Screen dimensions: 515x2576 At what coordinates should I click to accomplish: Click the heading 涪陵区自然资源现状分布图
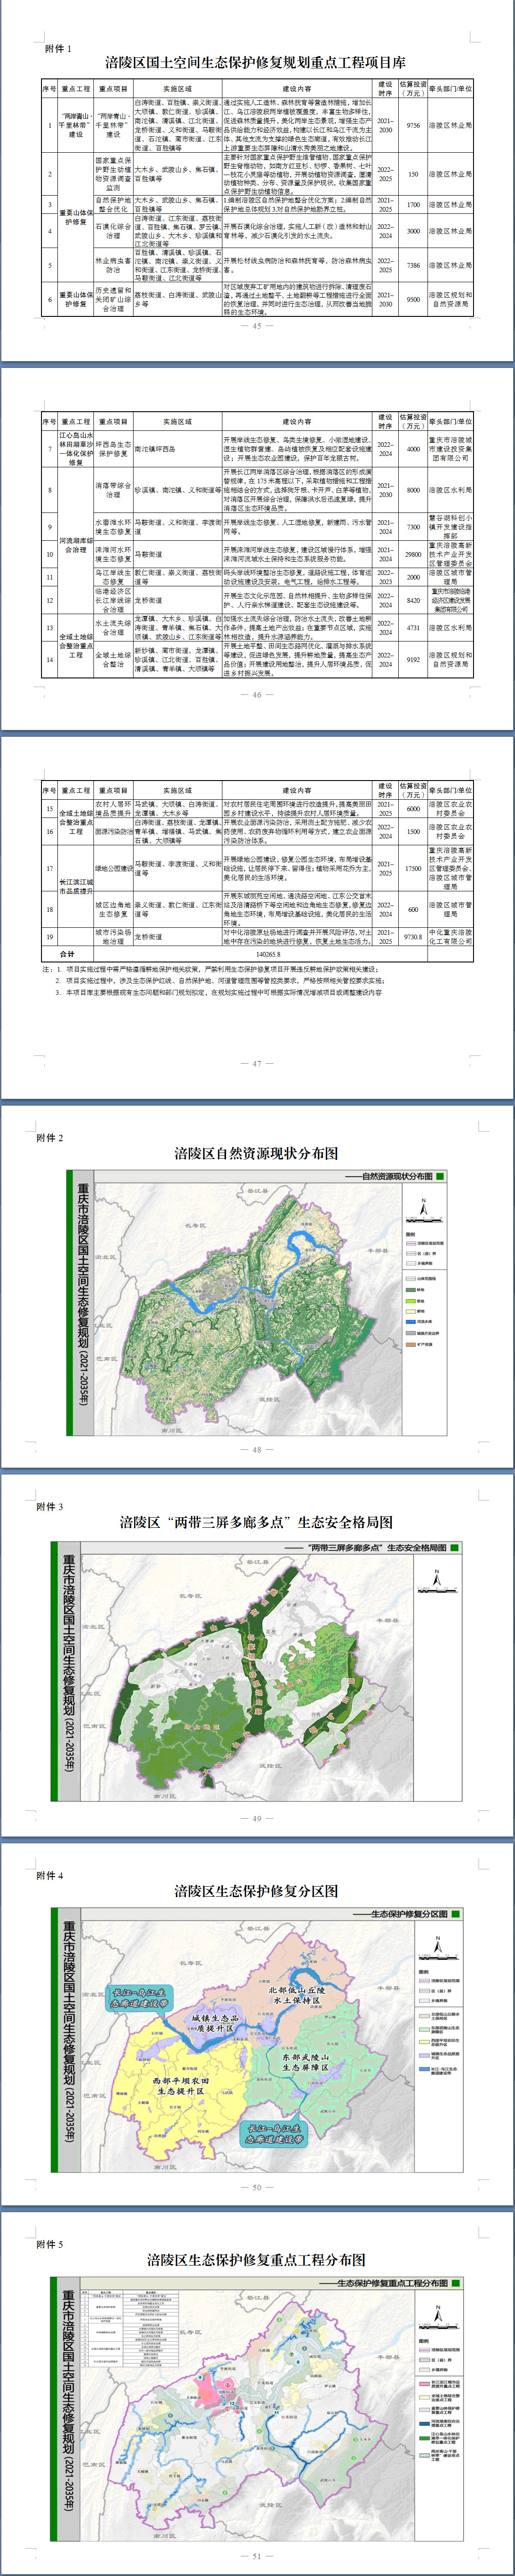256,1153
